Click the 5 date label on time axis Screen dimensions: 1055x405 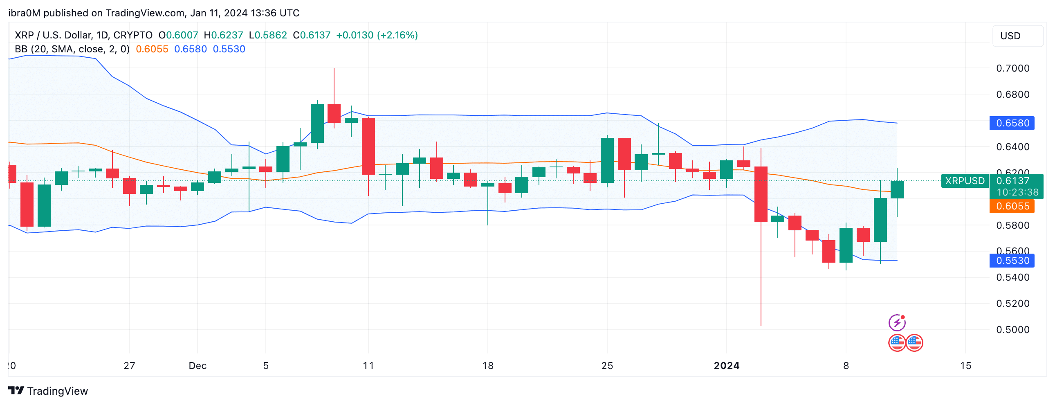click(x=266, y=366)
